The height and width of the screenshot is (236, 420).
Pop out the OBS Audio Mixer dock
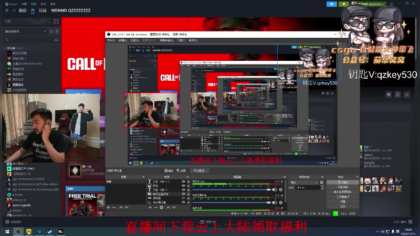(285, 177)
